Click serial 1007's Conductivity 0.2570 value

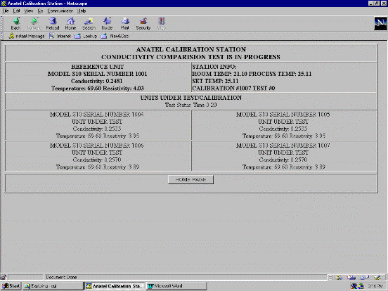pos(283,160)
